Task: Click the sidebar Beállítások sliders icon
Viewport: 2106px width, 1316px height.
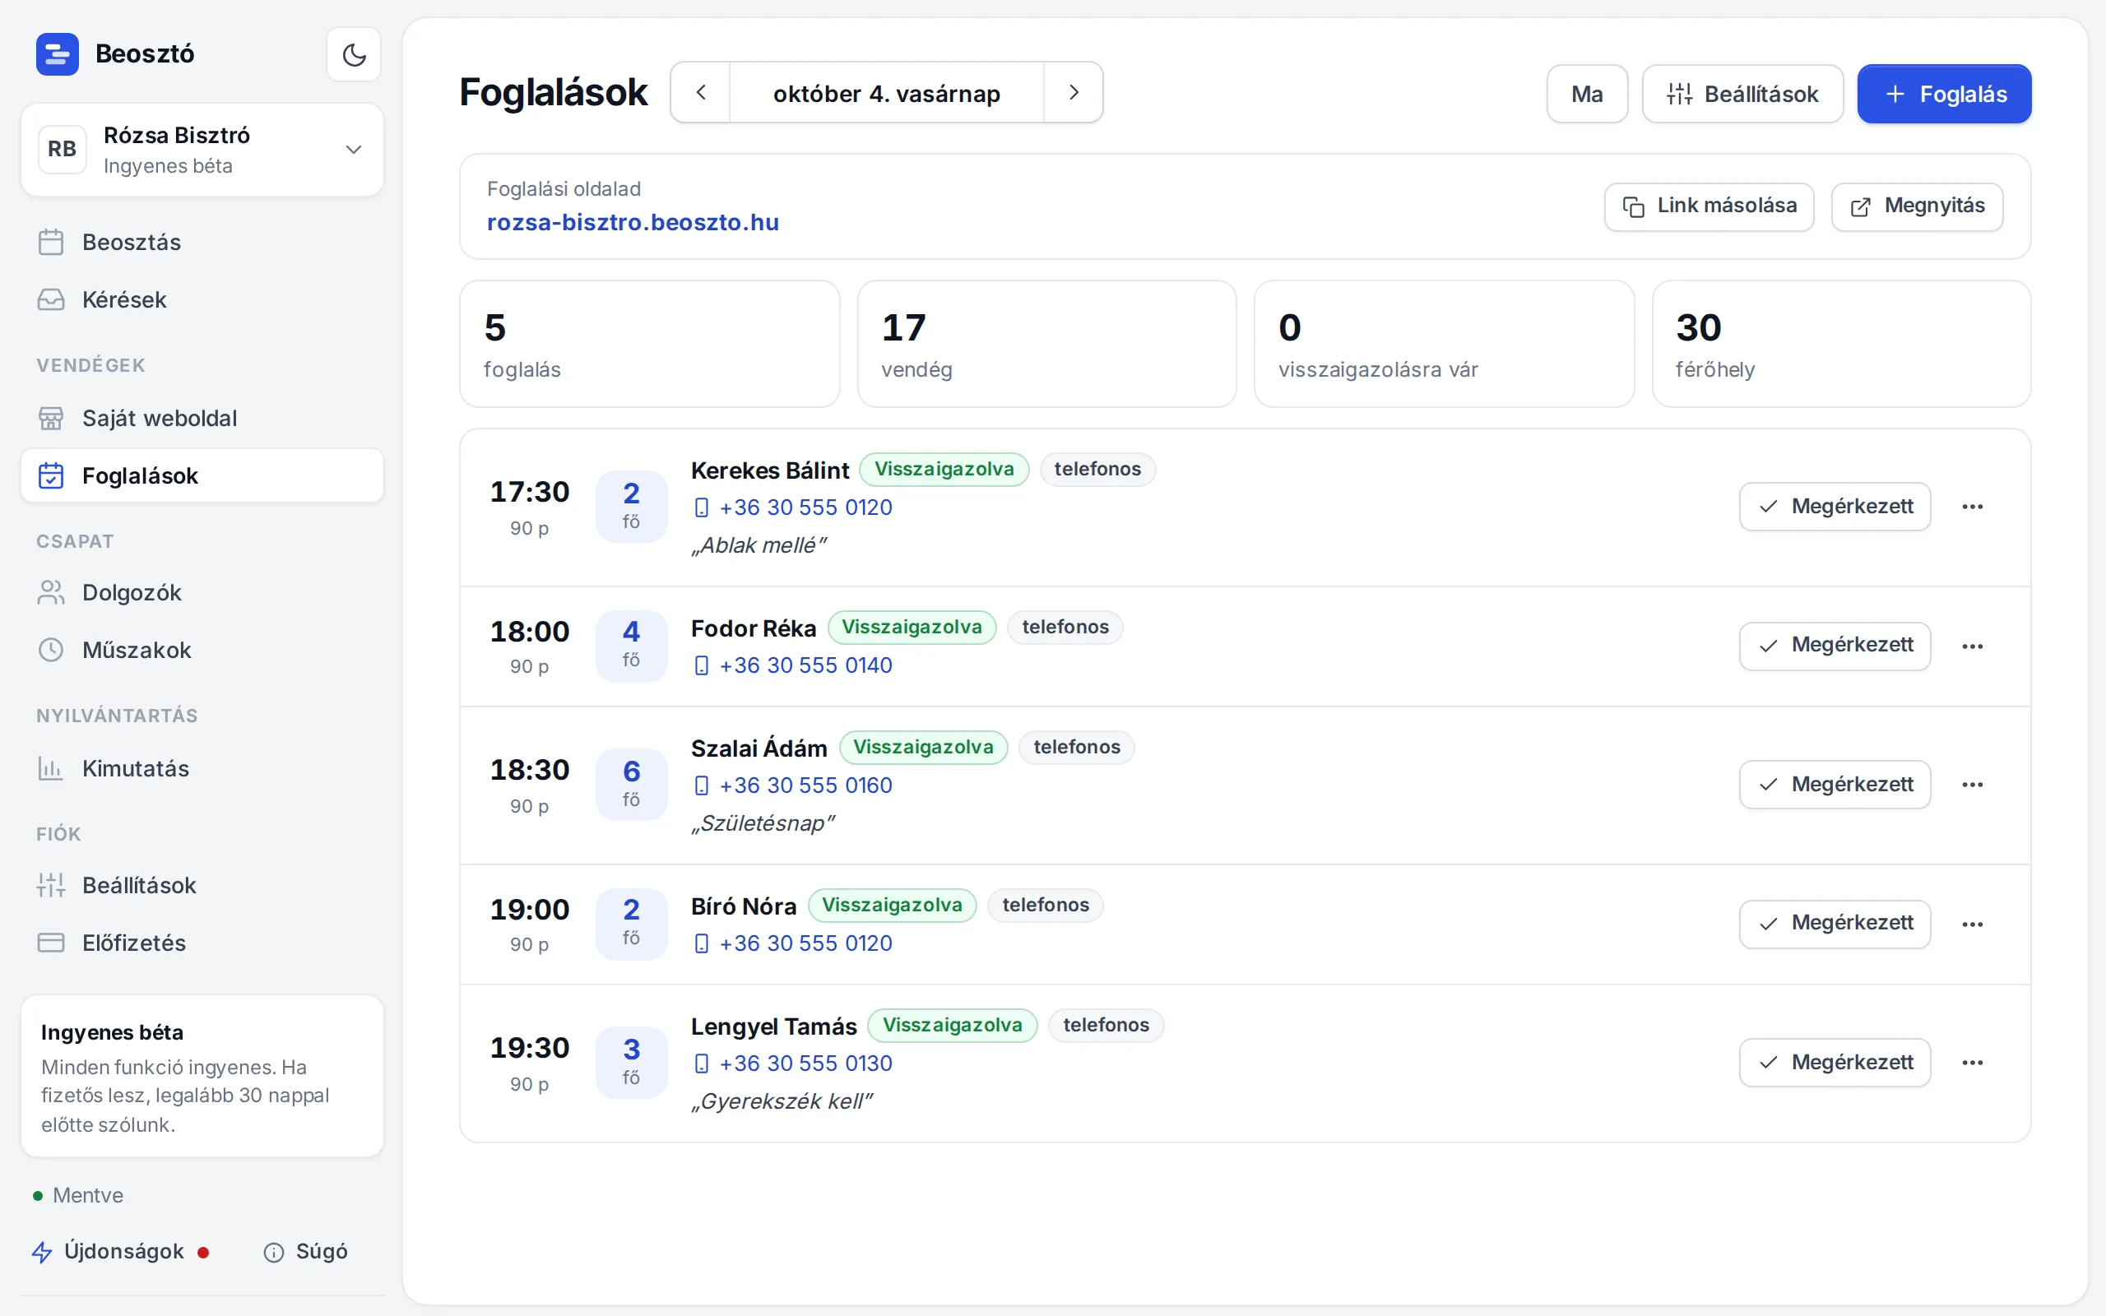Action: tap(51, 885)
